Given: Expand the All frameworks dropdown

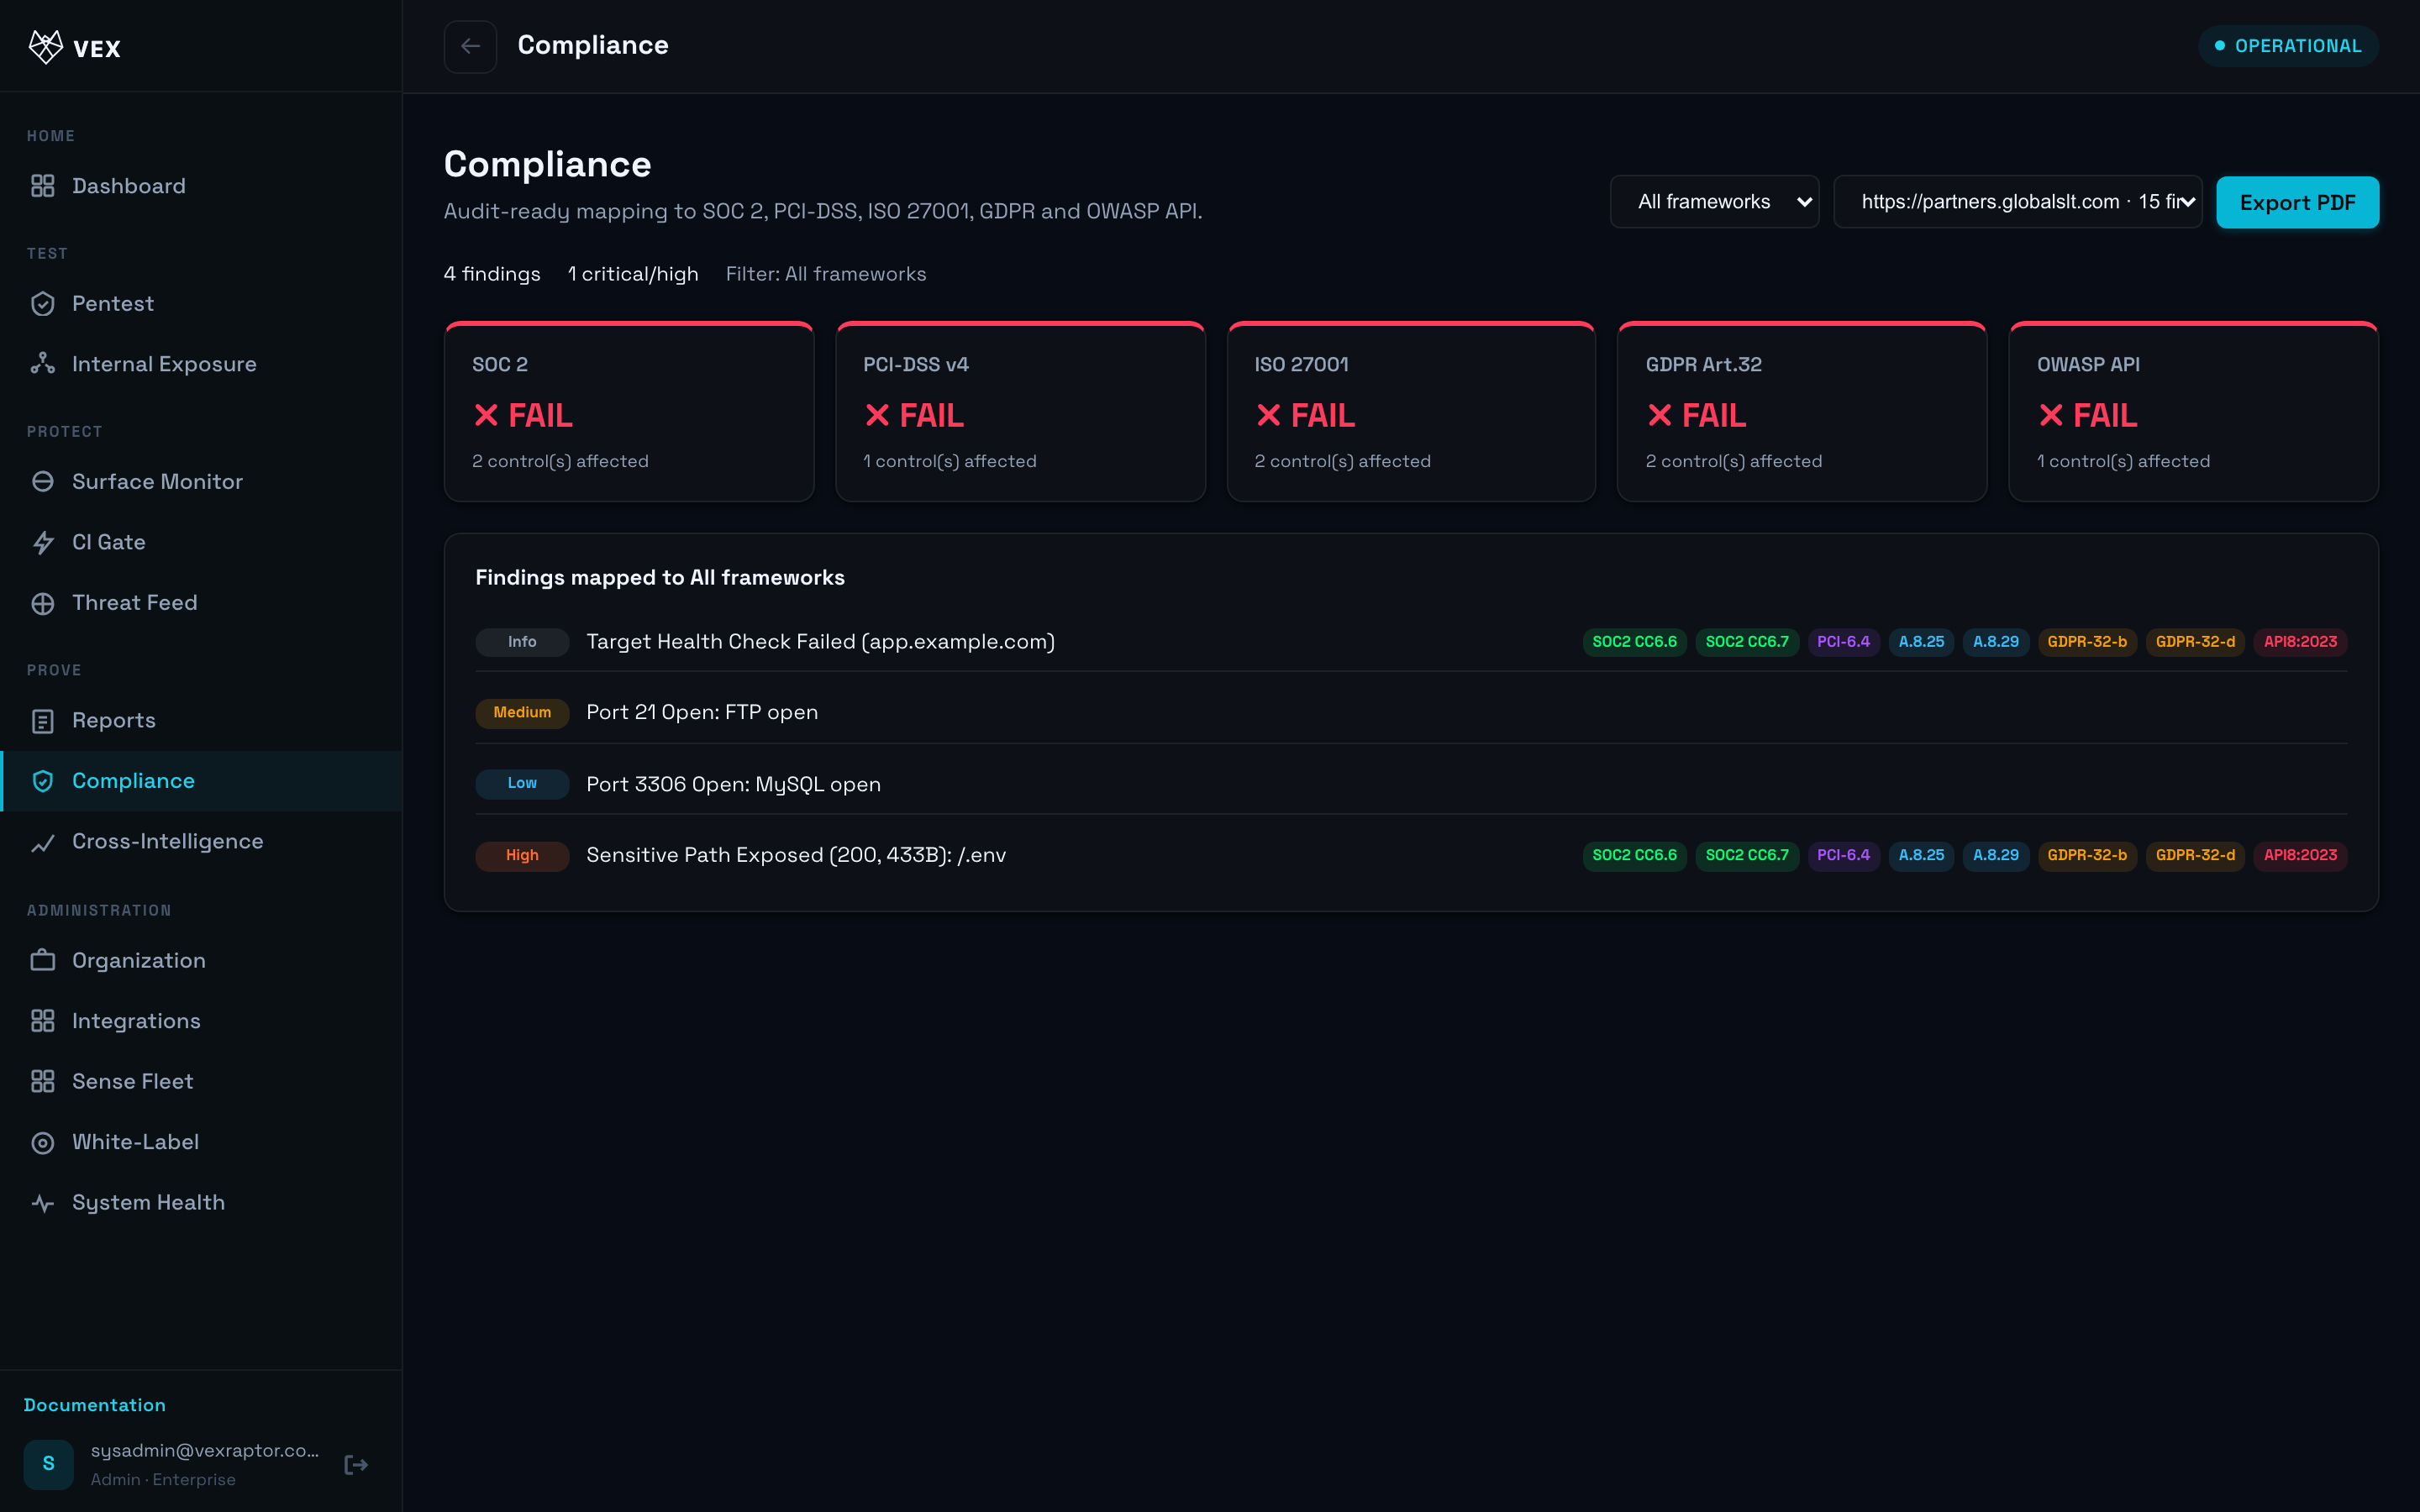Looking at the screenshot, I should [x=1714, y=202].
